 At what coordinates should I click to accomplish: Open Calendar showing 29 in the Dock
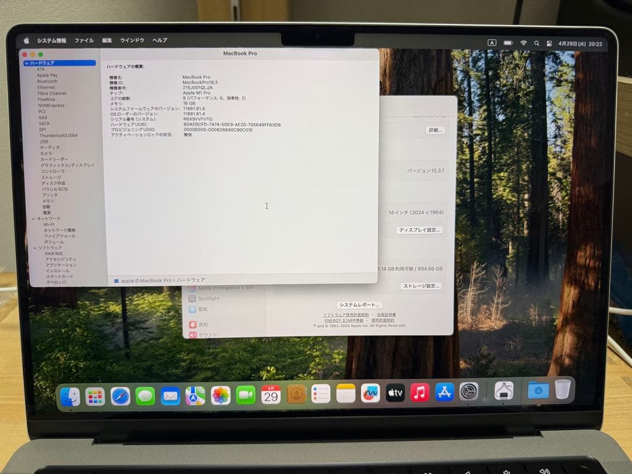(x=271, y=394)
